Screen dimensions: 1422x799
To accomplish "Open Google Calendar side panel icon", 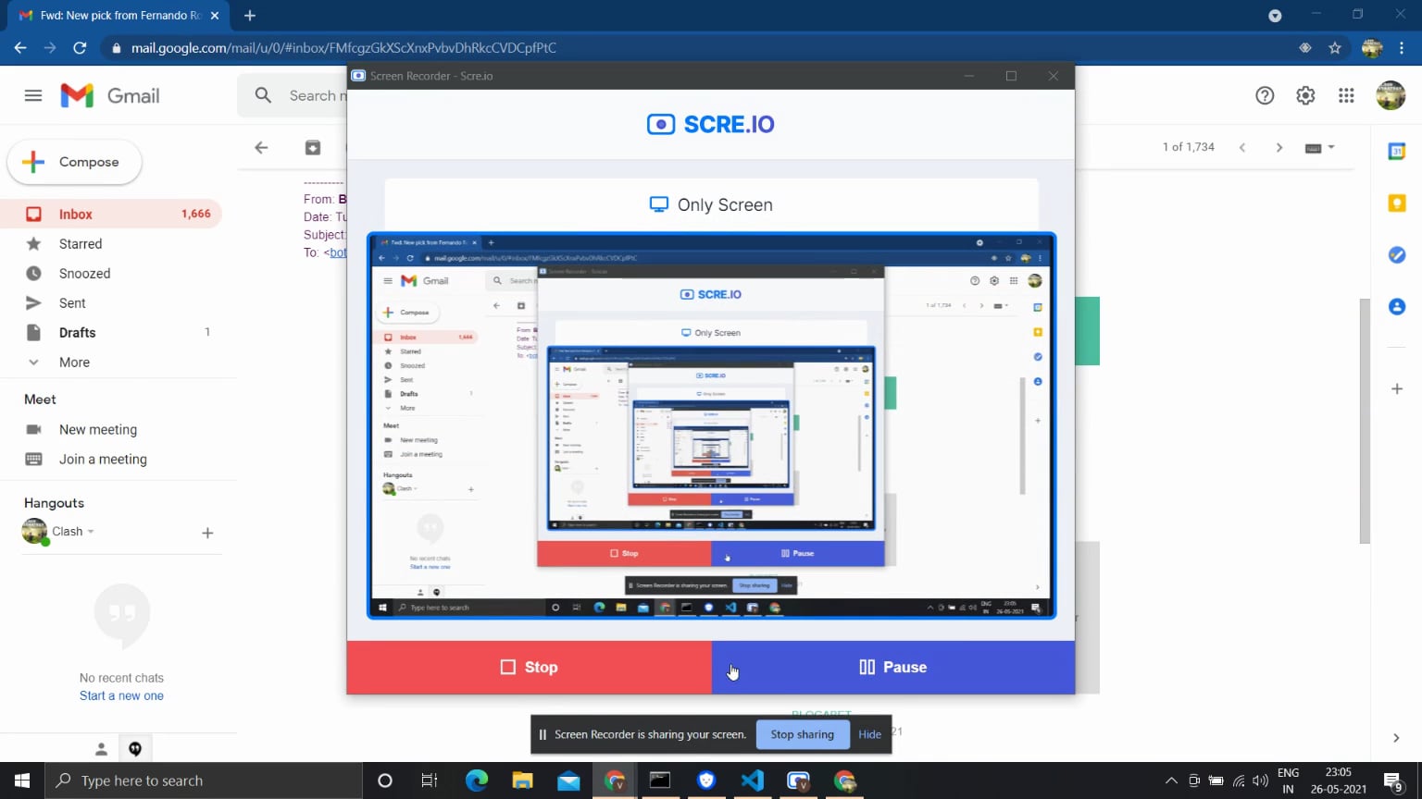I will [1397, 152].
